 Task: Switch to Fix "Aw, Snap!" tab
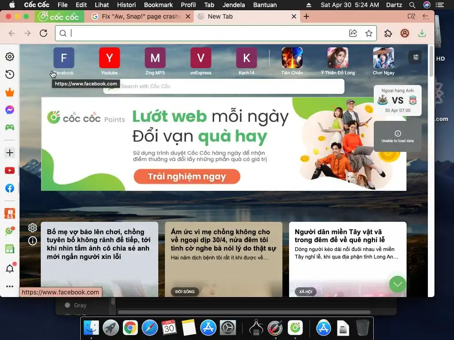click(x=140, y=16)
